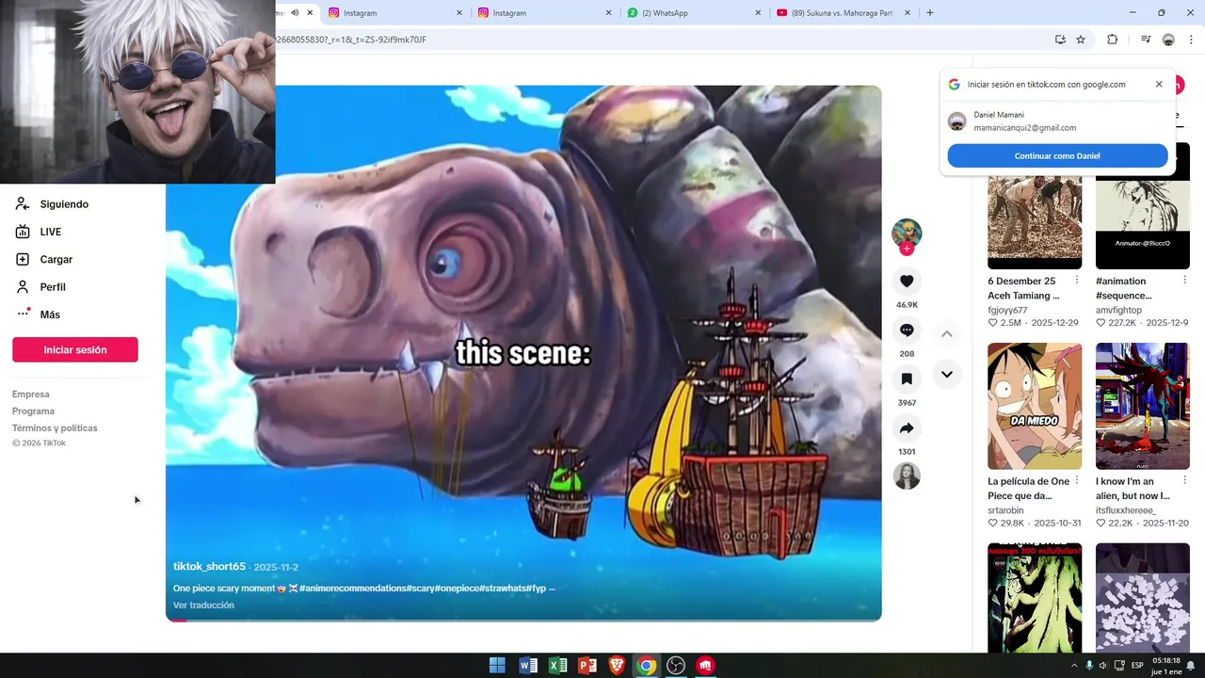Open the Windows Start menu
The height and width of the screenshot is (678, 1205).
click(497, 665)
